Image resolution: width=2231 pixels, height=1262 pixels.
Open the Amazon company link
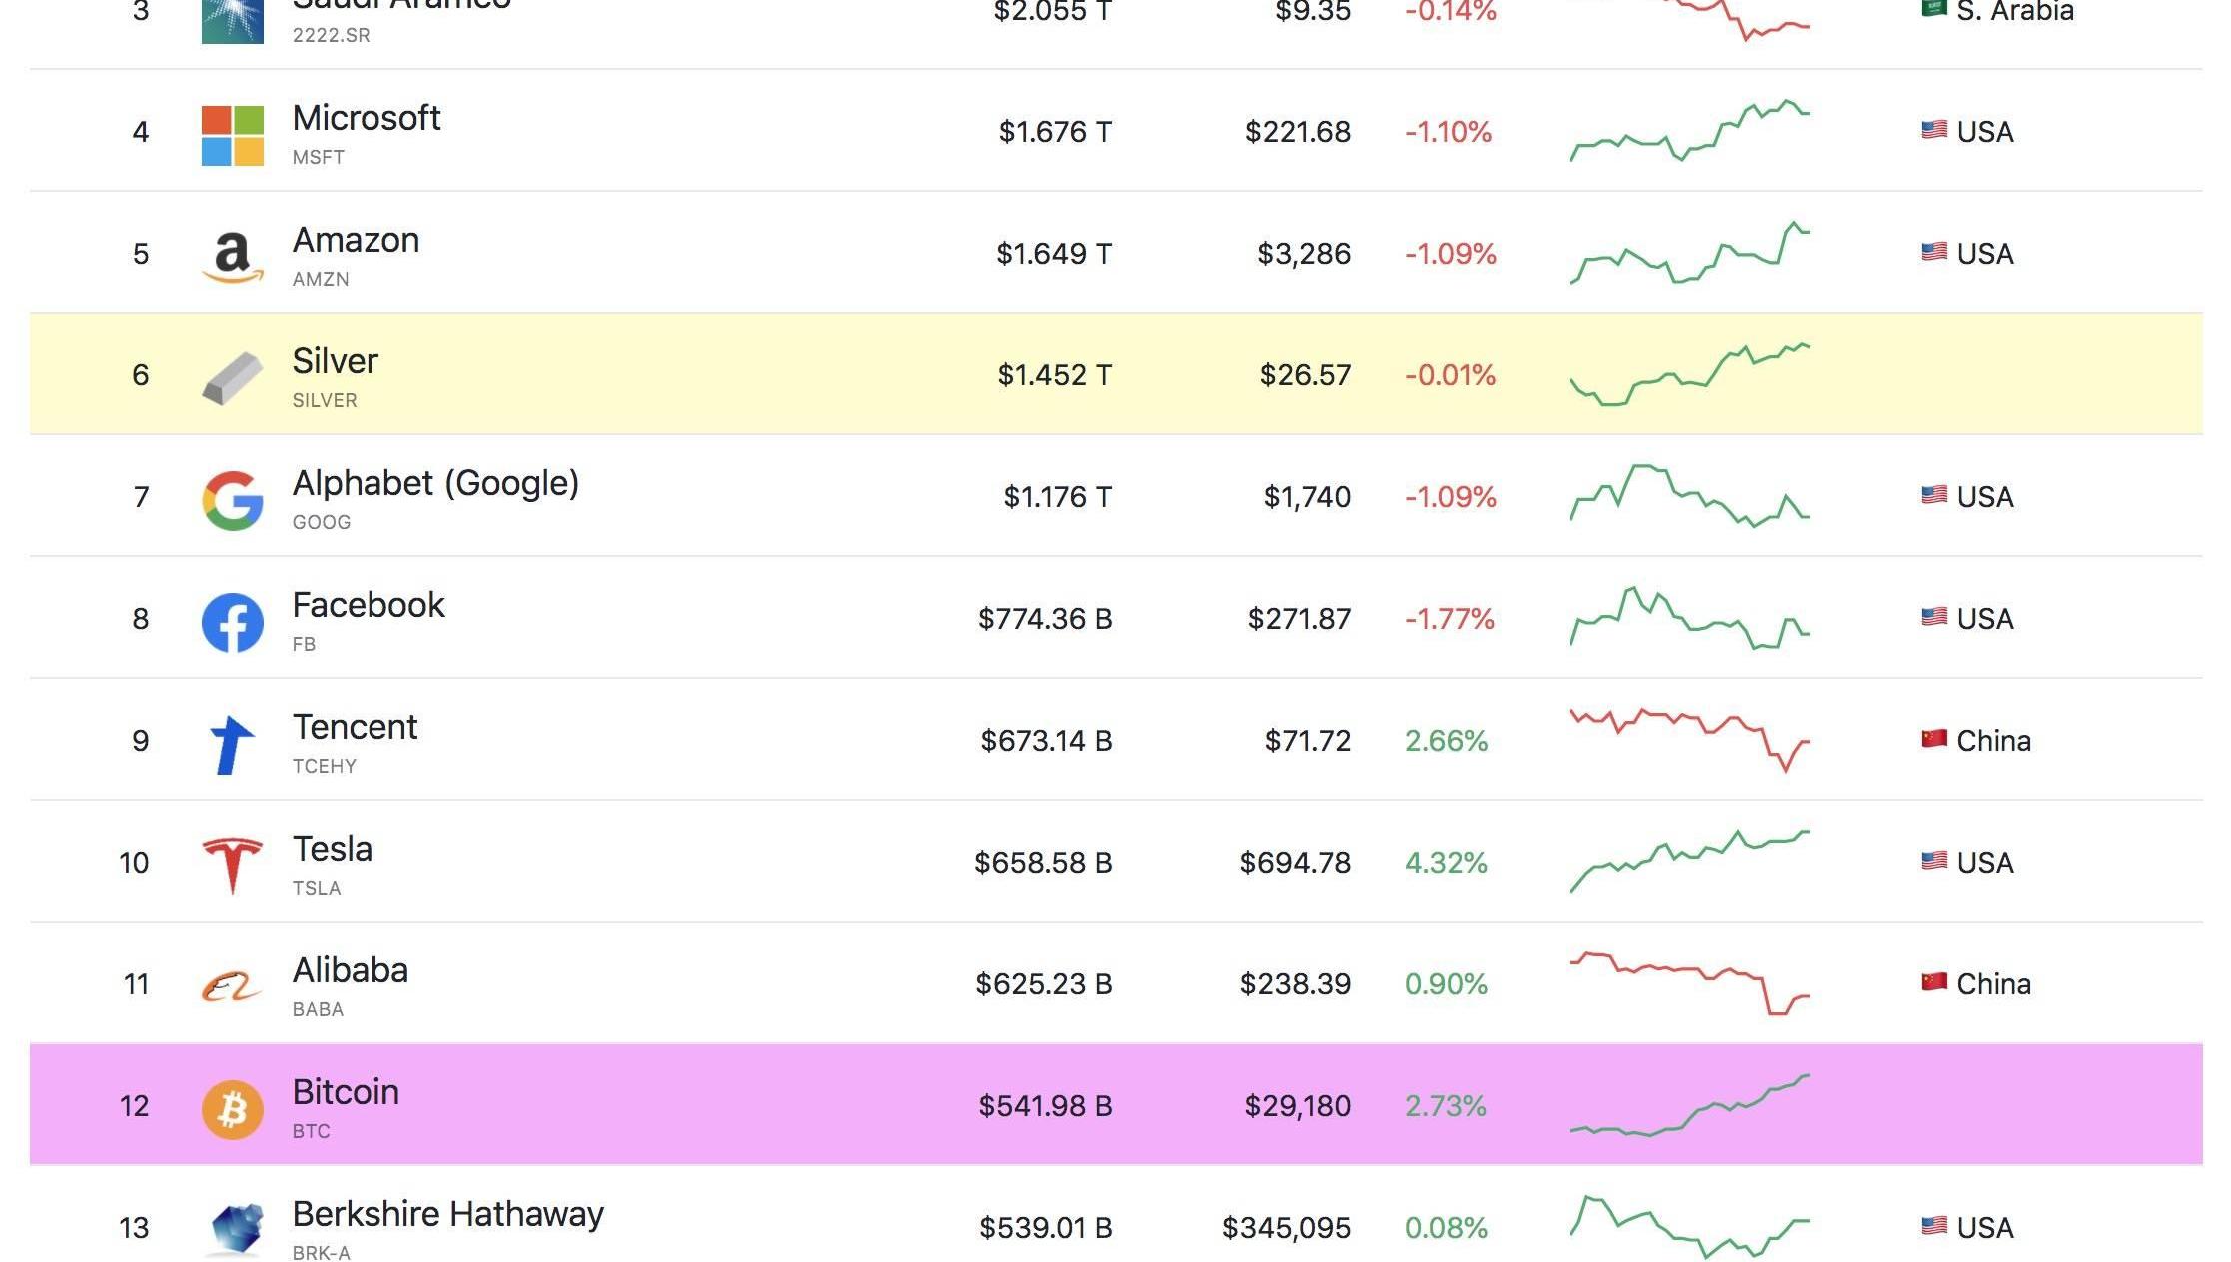pyautogui.click(x=356, y=240)
